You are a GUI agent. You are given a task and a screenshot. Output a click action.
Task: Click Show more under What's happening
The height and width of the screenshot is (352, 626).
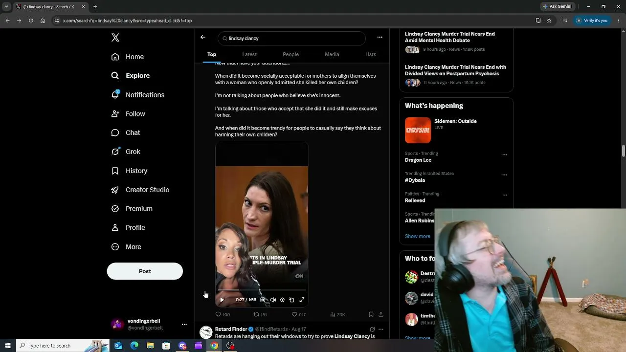pos(418,236)
